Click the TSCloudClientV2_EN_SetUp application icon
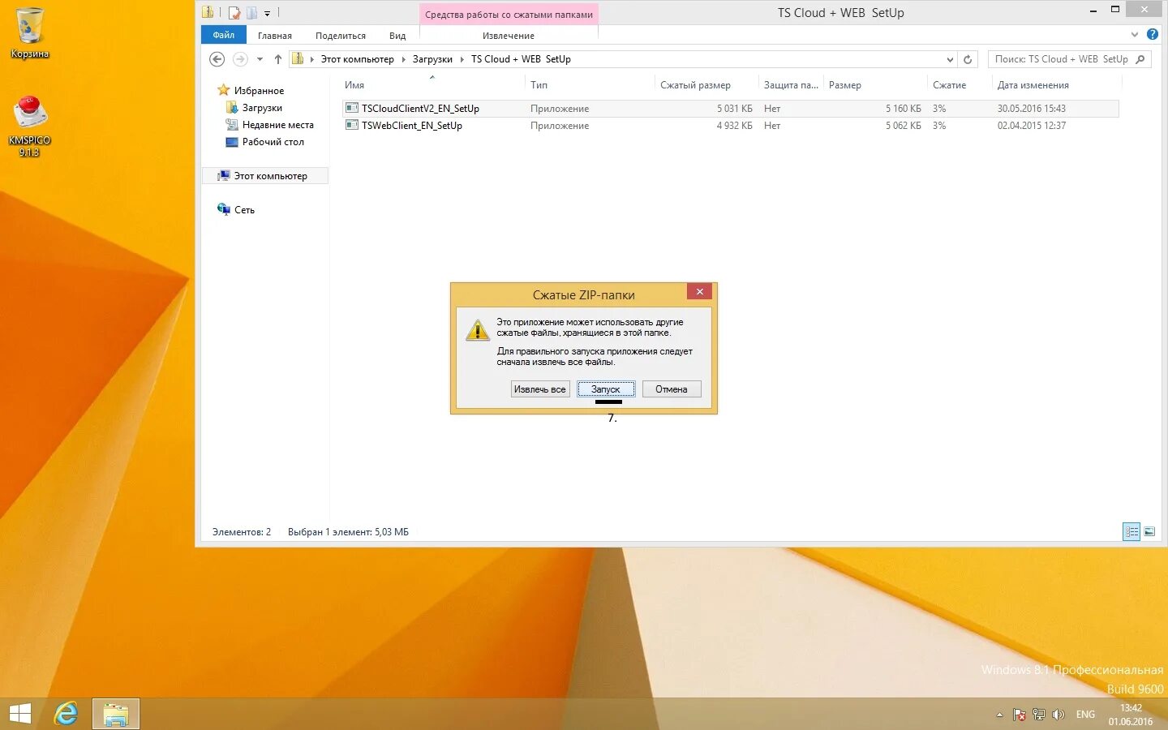Viewport: 1168px width, 730px height. click(351, 108)
